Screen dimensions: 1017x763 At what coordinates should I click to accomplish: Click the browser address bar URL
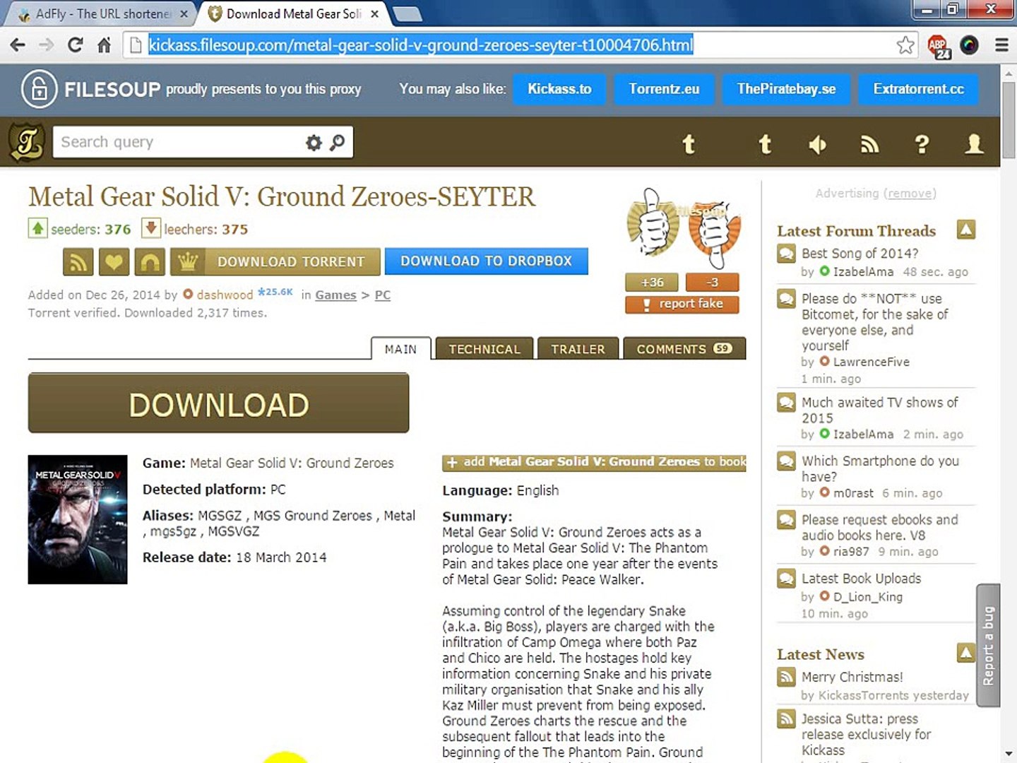[x=421, y=45]
